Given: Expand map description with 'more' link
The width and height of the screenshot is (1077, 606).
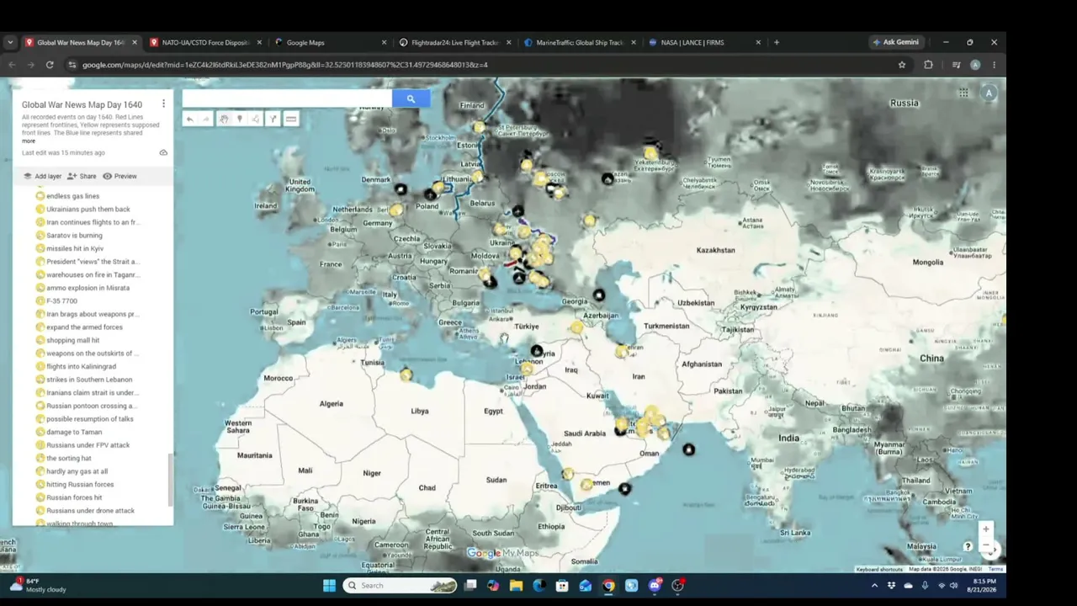Looking at the screenshot, I should pos(29,141).
